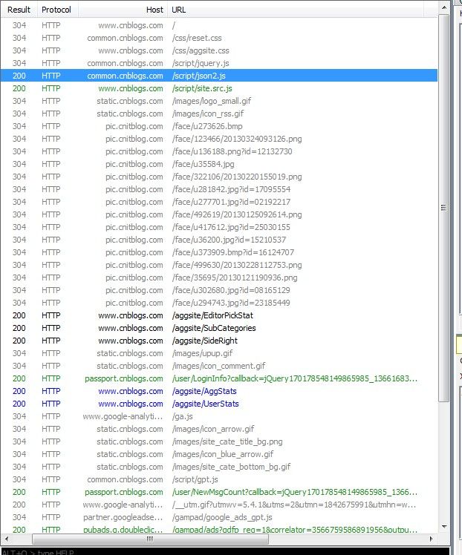The image size is (462, 555).
Task: Click the vertical scrollbar thumb
Action: pos(444,208)
